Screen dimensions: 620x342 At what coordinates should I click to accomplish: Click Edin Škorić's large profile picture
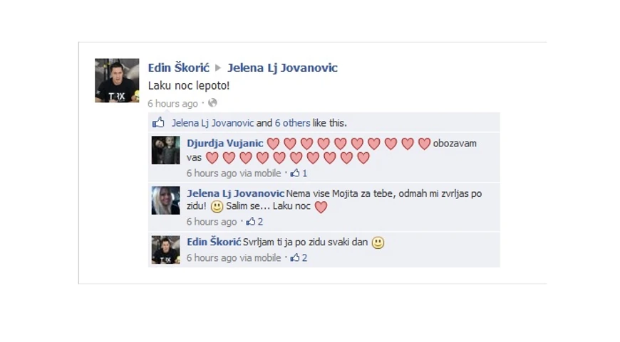(x=117, y=80)
